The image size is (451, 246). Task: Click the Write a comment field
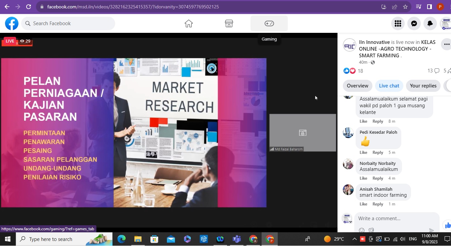click(x=393, y=219)
